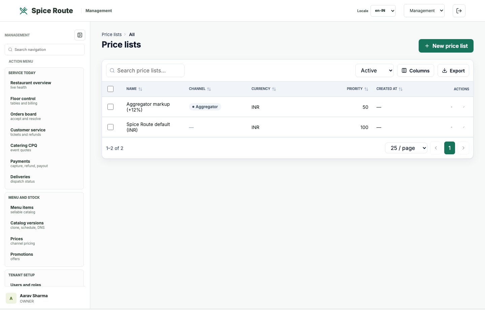The width and height of the screenshot is (485, 310).
Task: Navigate to Promotions offers
Action: click(44, 256)
